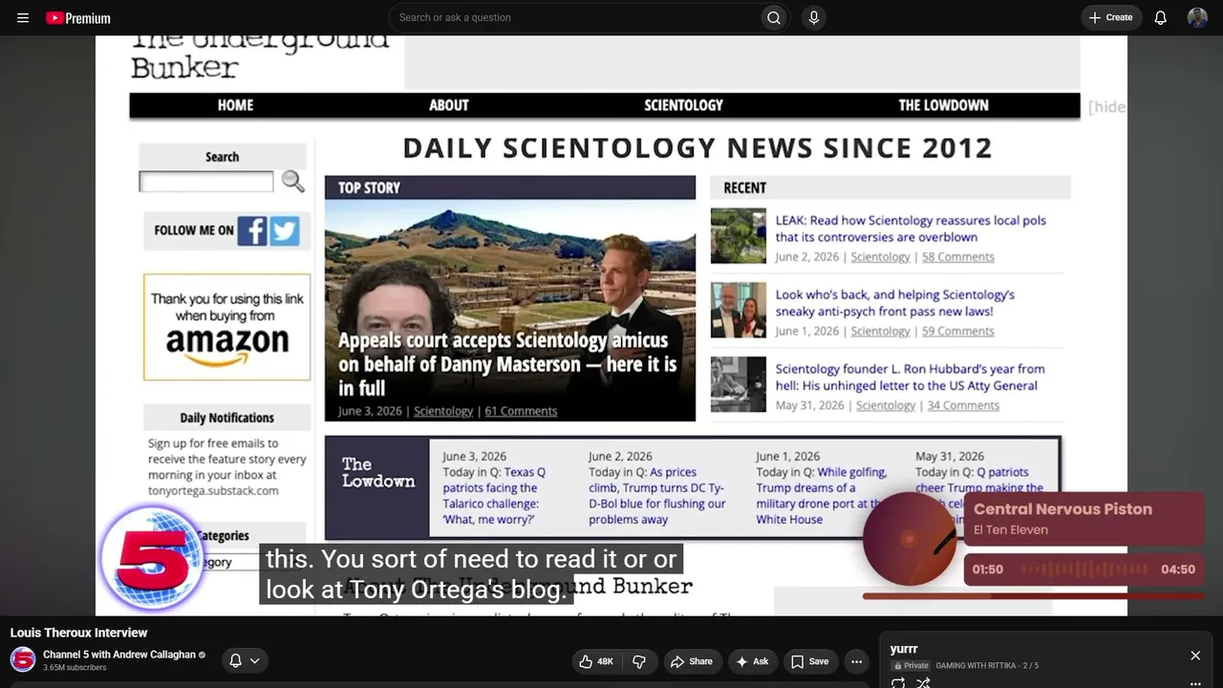Click the 'Daily Notifications' sidebar heading
Viewport: 1223px width, 688px height.
coord(226,418)
